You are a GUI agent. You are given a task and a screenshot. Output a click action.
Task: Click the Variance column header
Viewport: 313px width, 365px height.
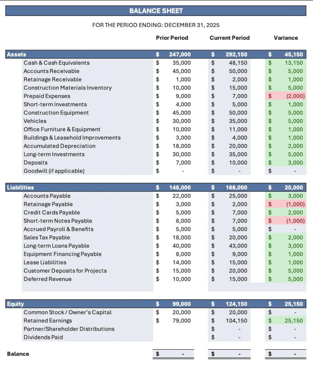point(286,38)
